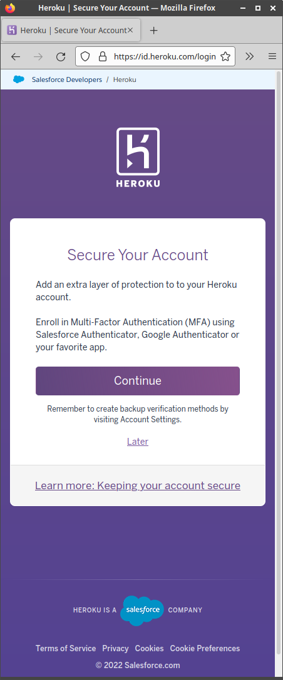Open Cookie Preferences in footer
The image size is (283, 680).
tap(205, 648)
